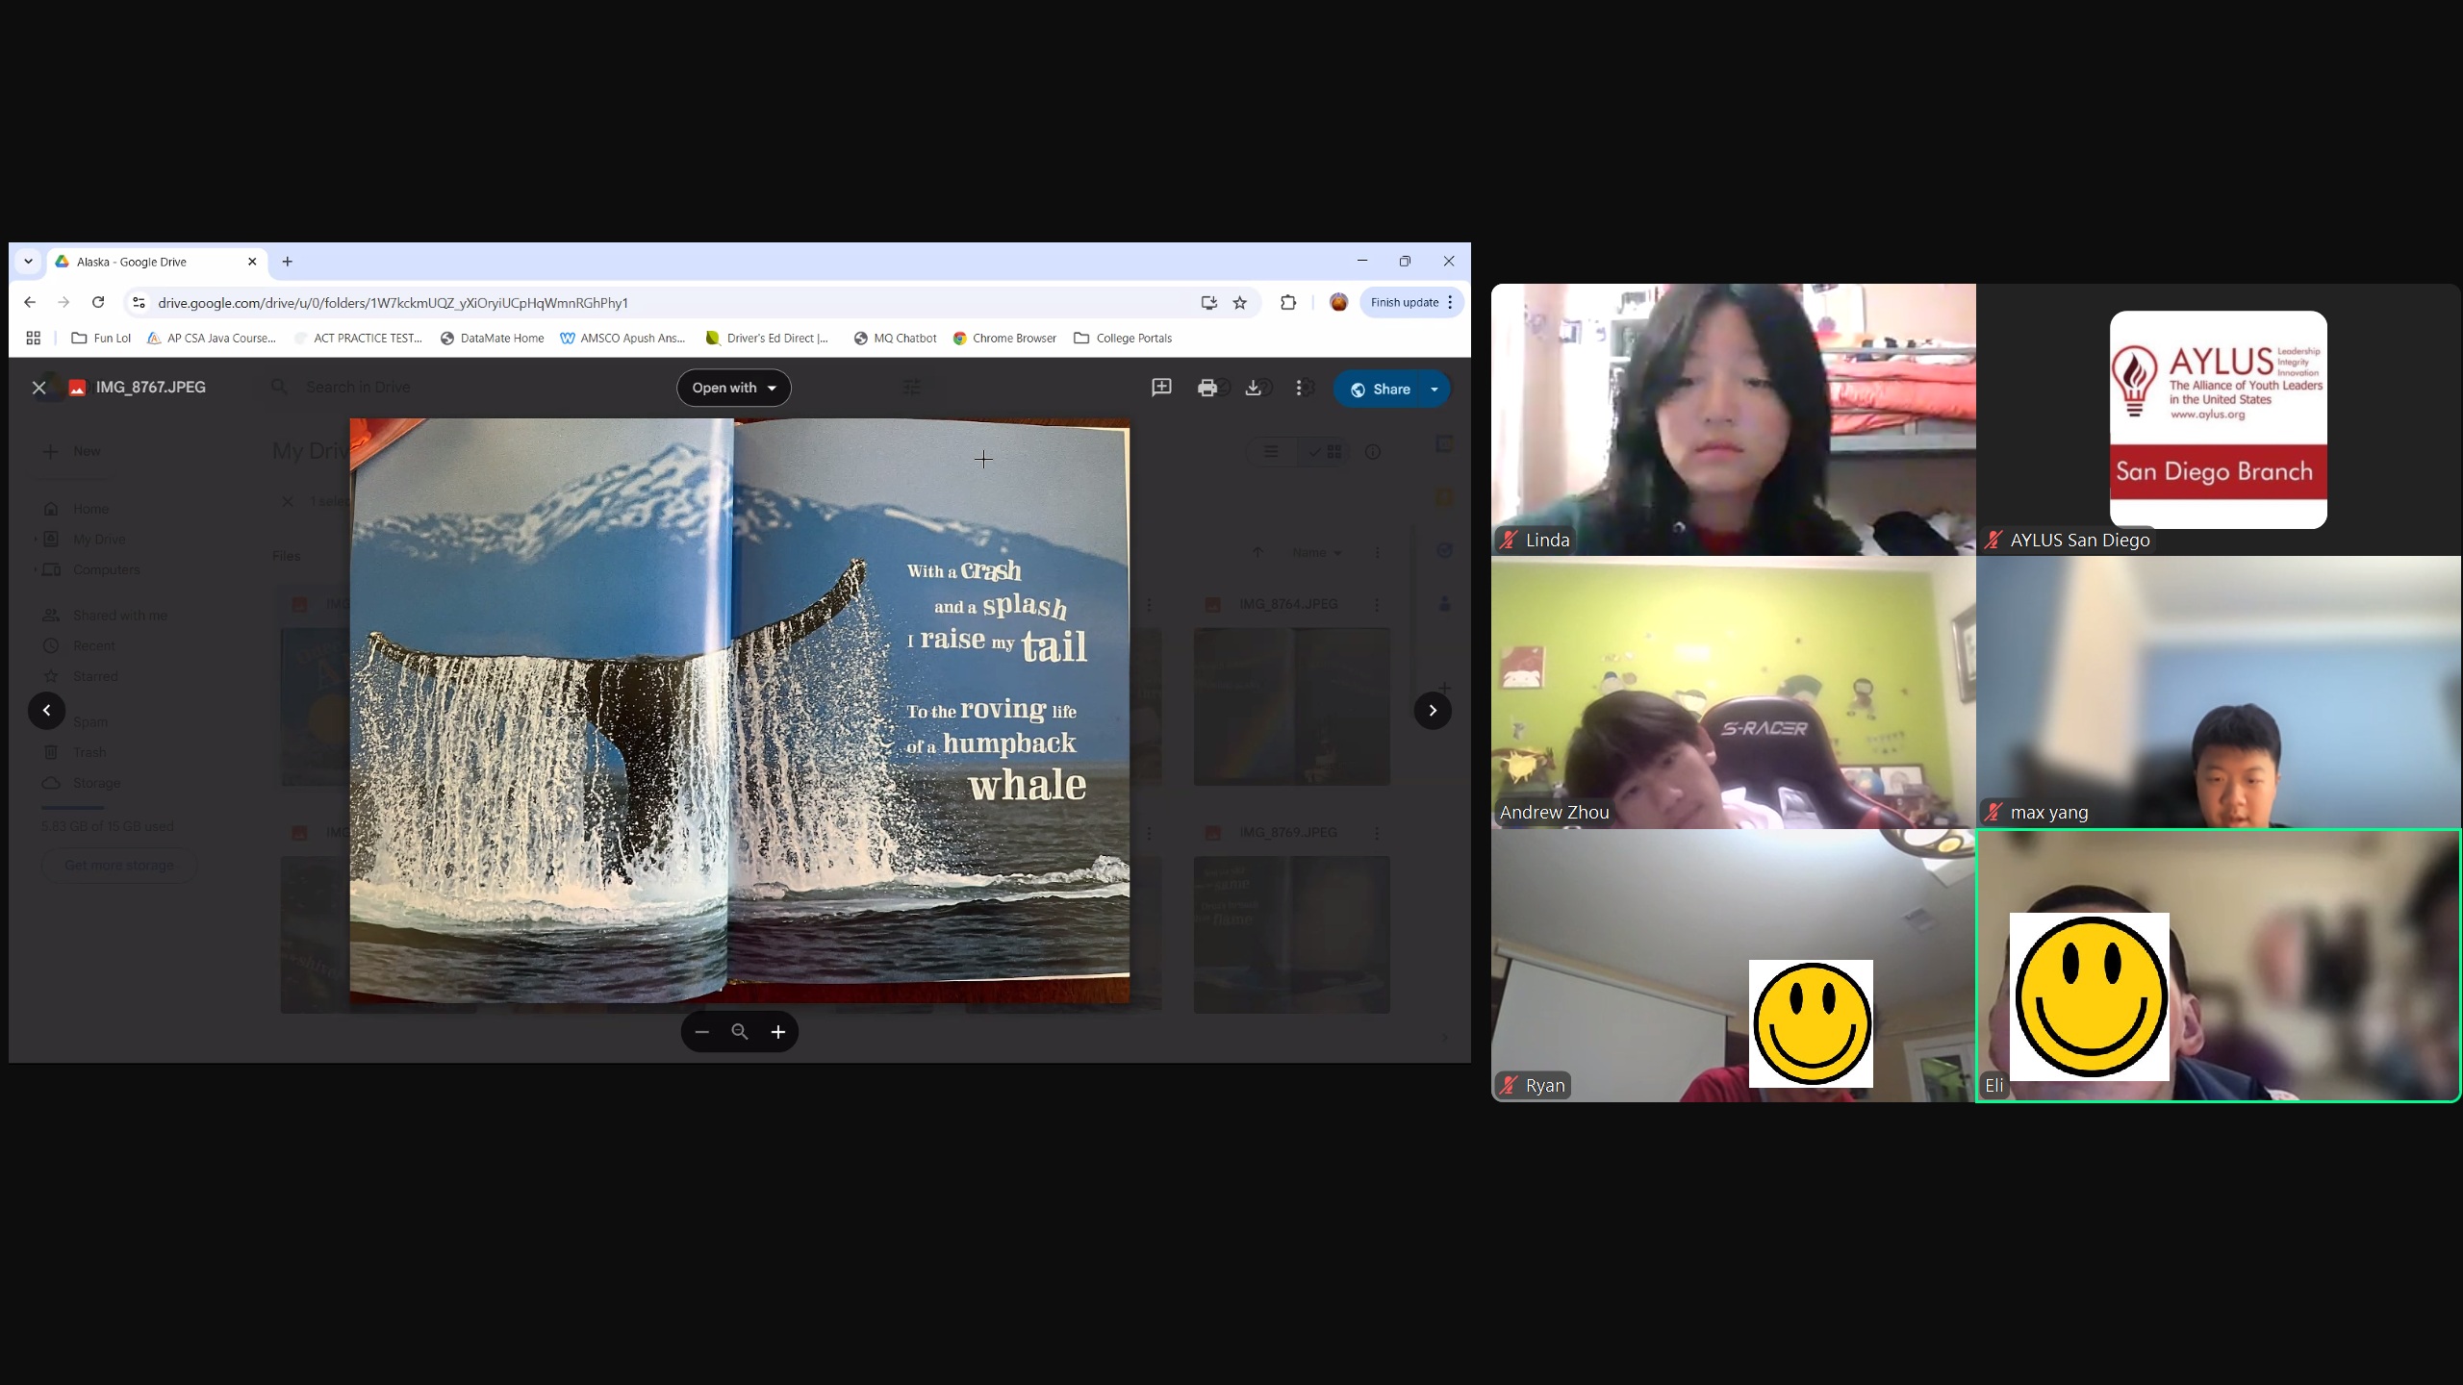
Task: Open Trash in Drive sidebar
Action: tap(75, 752)
